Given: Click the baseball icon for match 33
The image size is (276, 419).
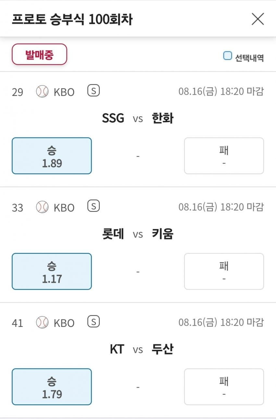Looking at the screenshot, I should [42, 207].
